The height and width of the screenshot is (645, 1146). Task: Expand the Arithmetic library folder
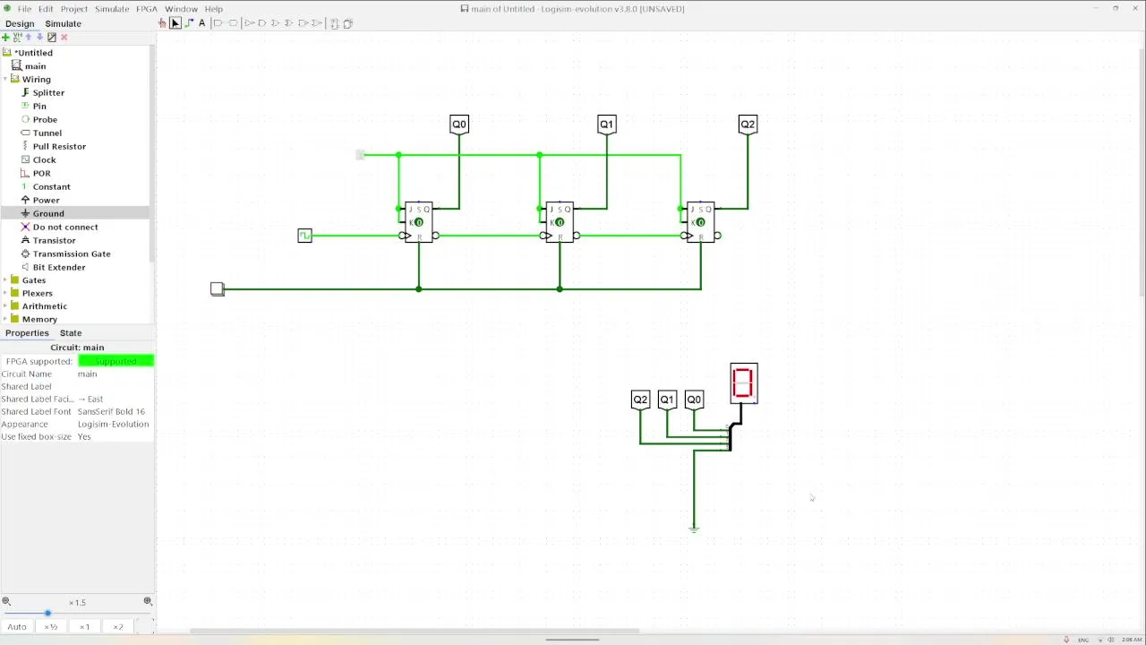pos(5,306)
